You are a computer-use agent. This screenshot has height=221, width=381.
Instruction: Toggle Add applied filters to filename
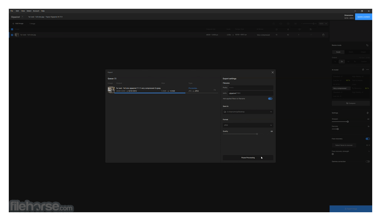[270, 99]
